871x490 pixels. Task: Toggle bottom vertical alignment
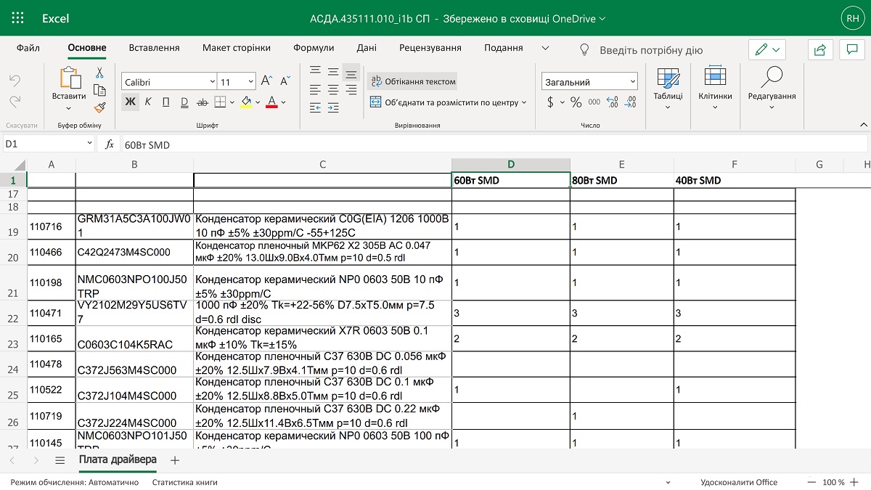coord(351,72)
